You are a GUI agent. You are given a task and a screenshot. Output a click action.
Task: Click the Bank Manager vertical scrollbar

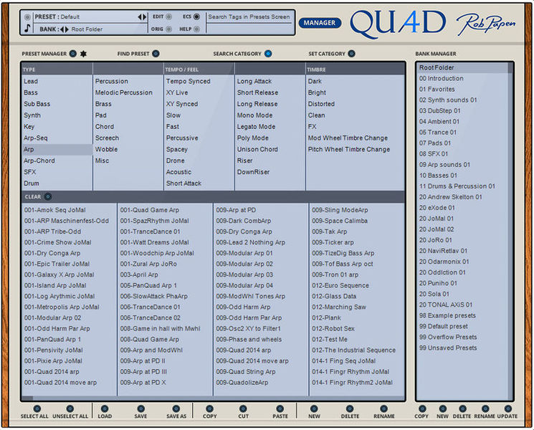(510, 231)
